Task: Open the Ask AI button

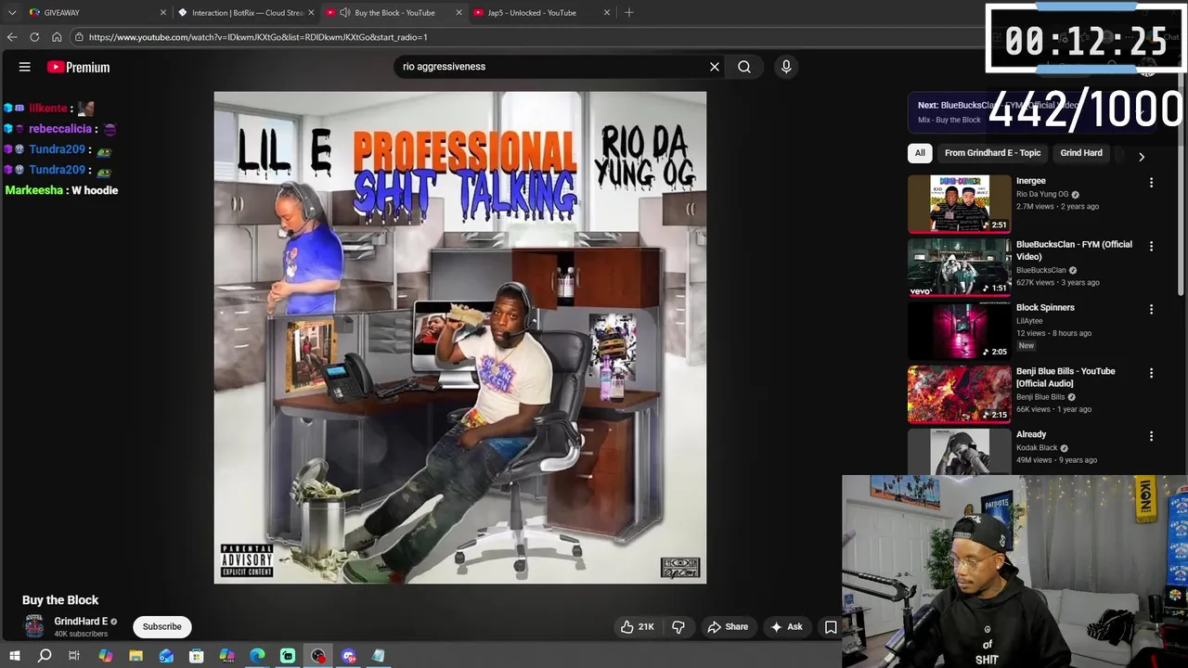Action: (x=786, y=627)
